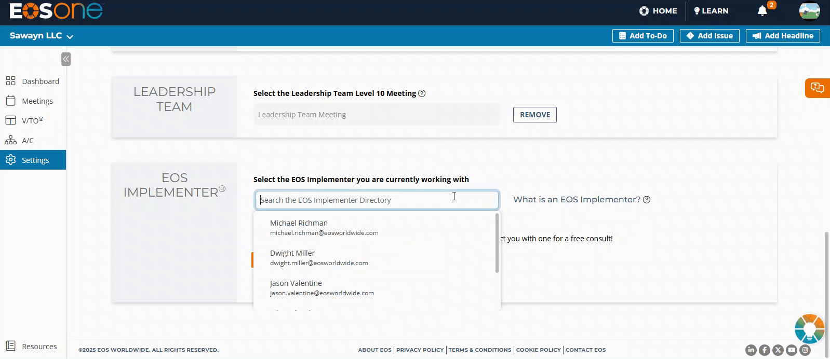Viewport: 830px width, 359px height.
Task: Click the HOME navigation link
Action: pos(658,11)
